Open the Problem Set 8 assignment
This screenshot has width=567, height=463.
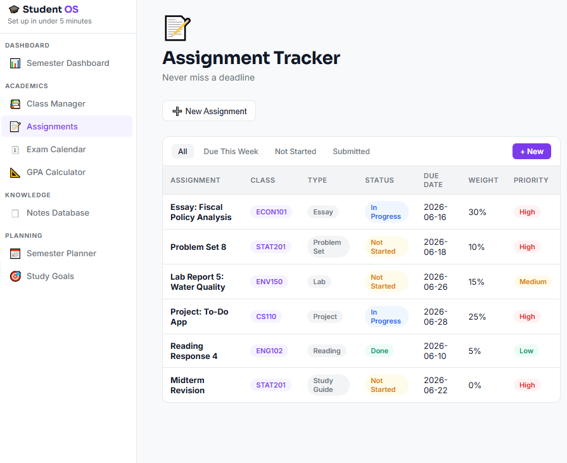(x=198, y=247)
